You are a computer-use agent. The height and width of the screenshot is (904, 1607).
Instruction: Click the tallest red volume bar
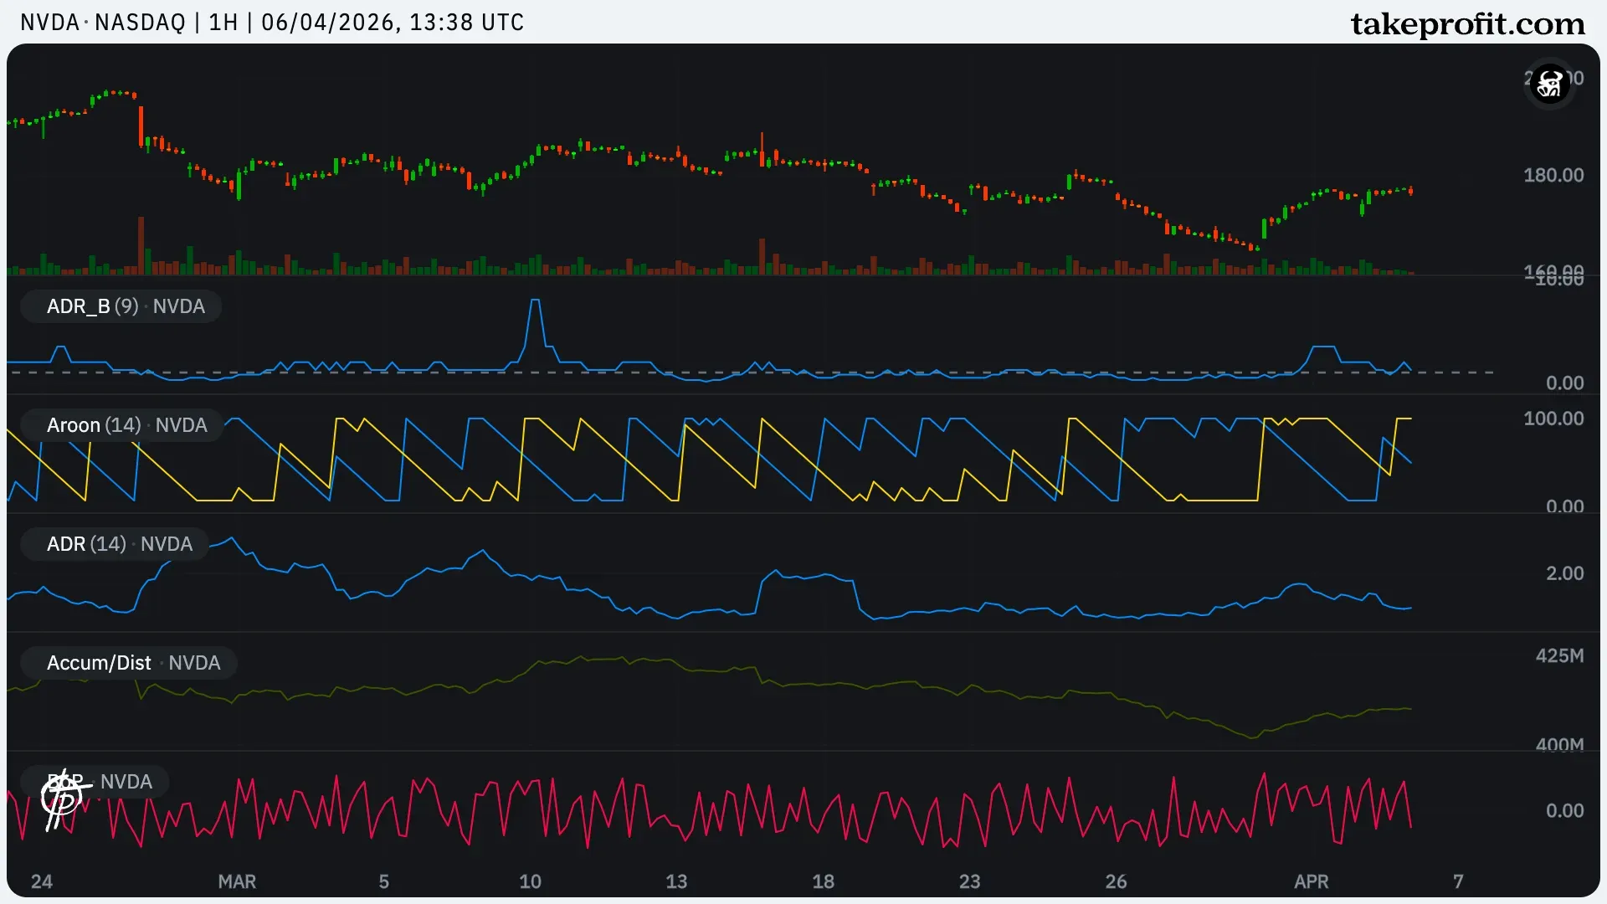(x=141, y=244)
